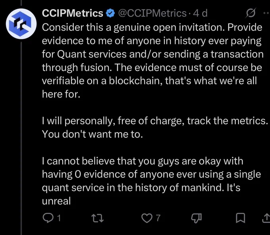The height and width of the screenshot is (235, 270).
Task: Click the reply count '1'
Action: click(59, 218)
